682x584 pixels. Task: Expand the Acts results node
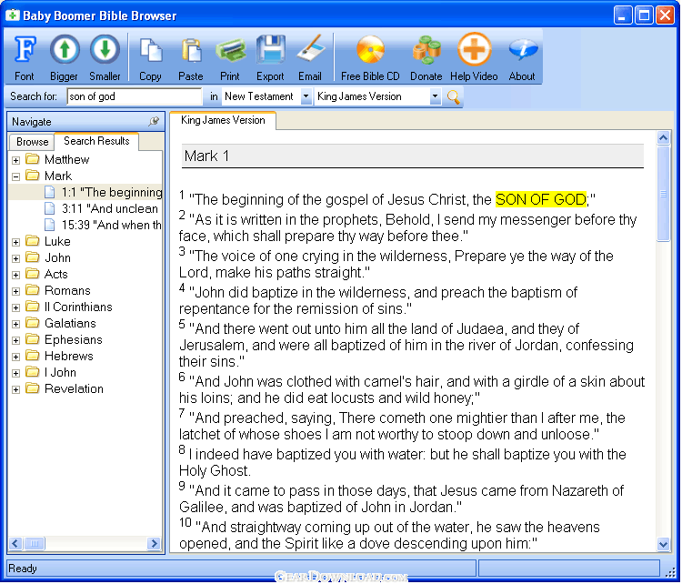15,275
